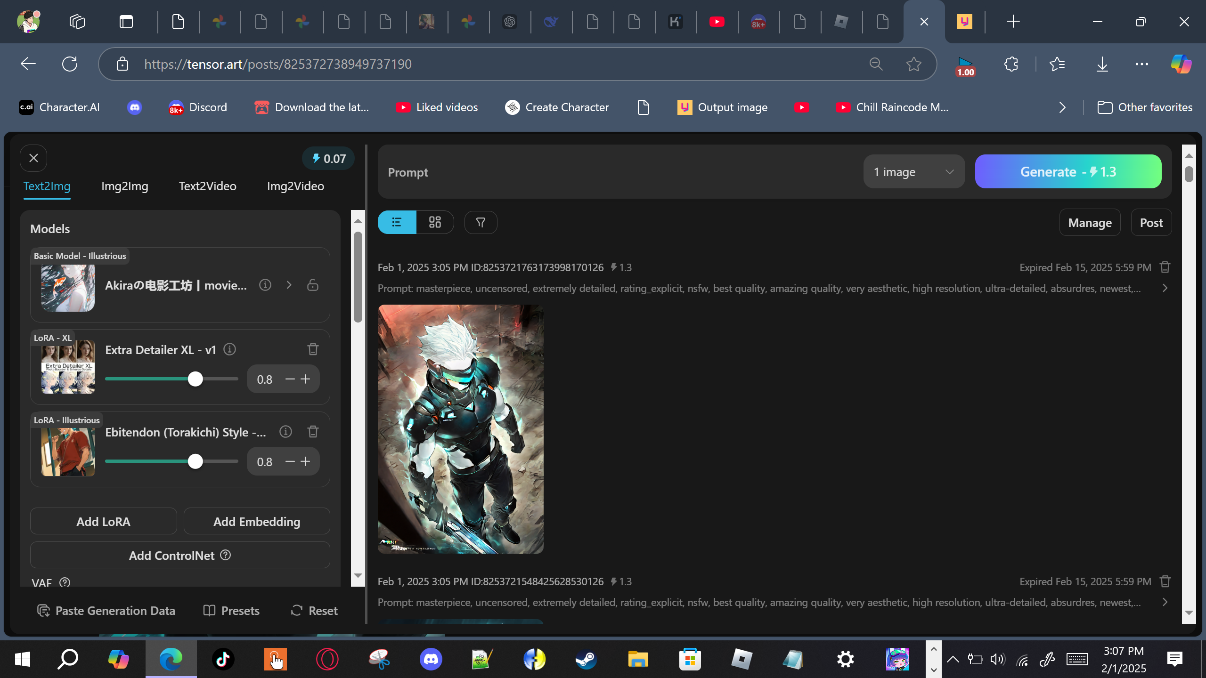Switch to the Img2Img tab
The width and height of the screenshot is (1206, 678).
click(124, 186)
